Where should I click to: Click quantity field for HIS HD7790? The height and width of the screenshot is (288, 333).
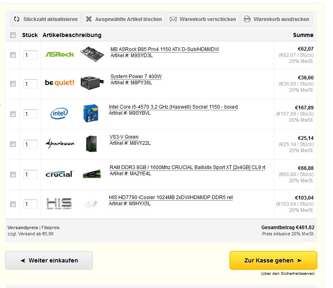(30, 204)
